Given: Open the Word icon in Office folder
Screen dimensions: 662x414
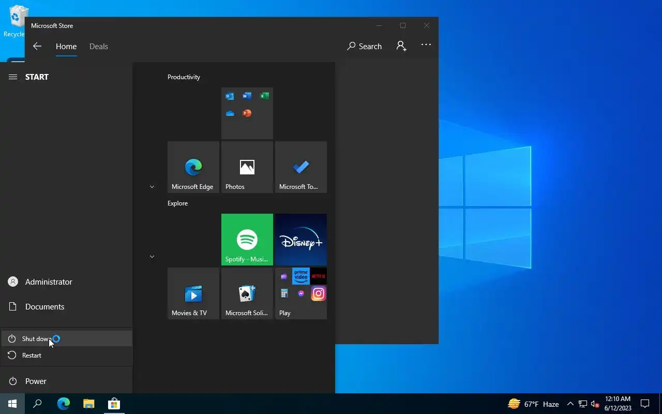Looking at the screenshot, I should [247, 96].
